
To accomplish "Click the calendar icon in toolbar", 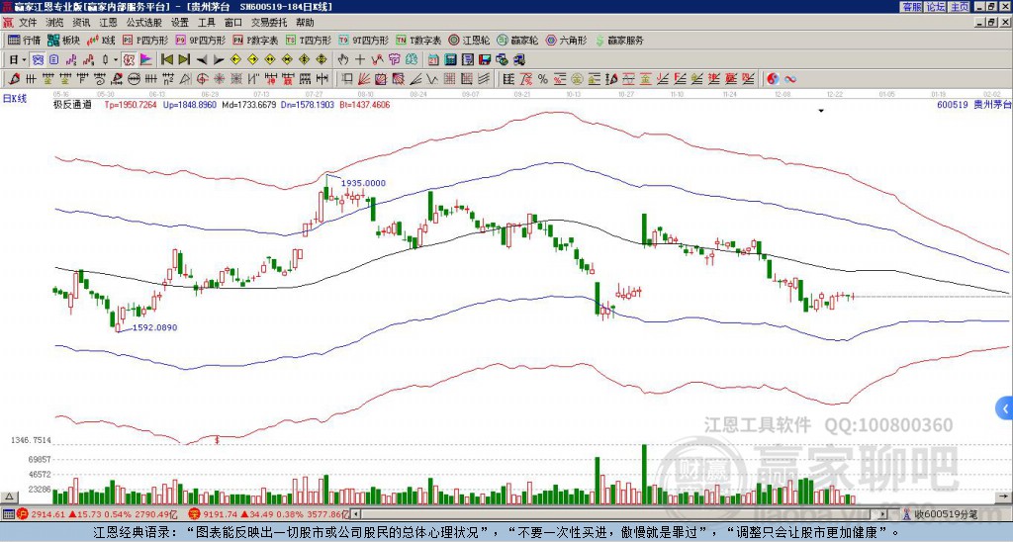I will [433, 60].
